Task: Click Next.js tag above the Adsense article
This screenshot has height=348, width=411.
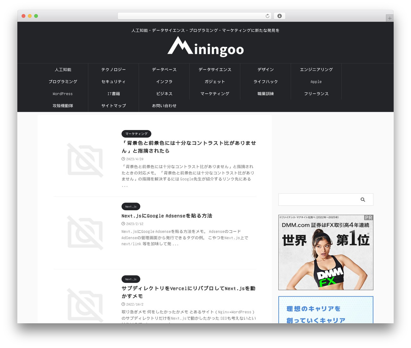Action: point(131,207)
